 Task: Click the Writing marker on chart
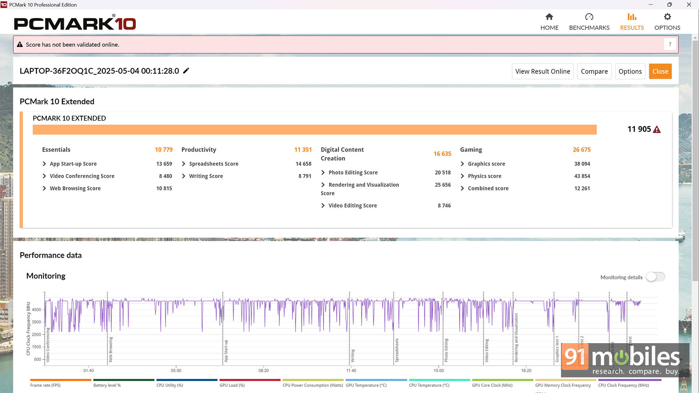click(x=352, y=356)
